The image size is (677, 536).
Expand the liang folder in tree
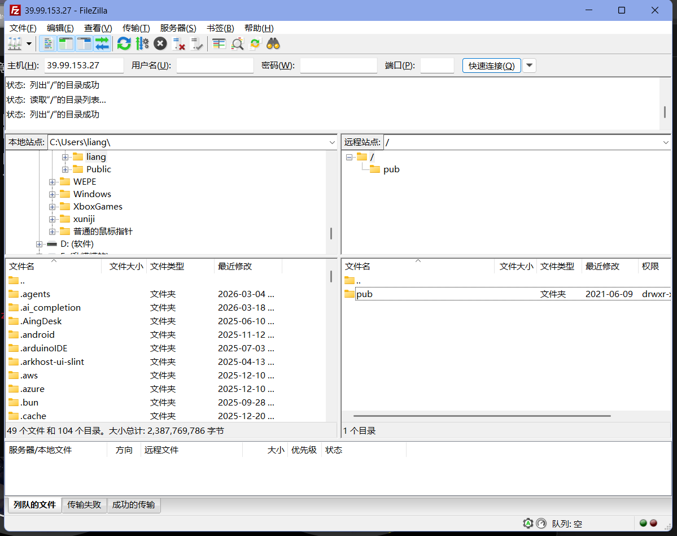[x=65, y=157]
